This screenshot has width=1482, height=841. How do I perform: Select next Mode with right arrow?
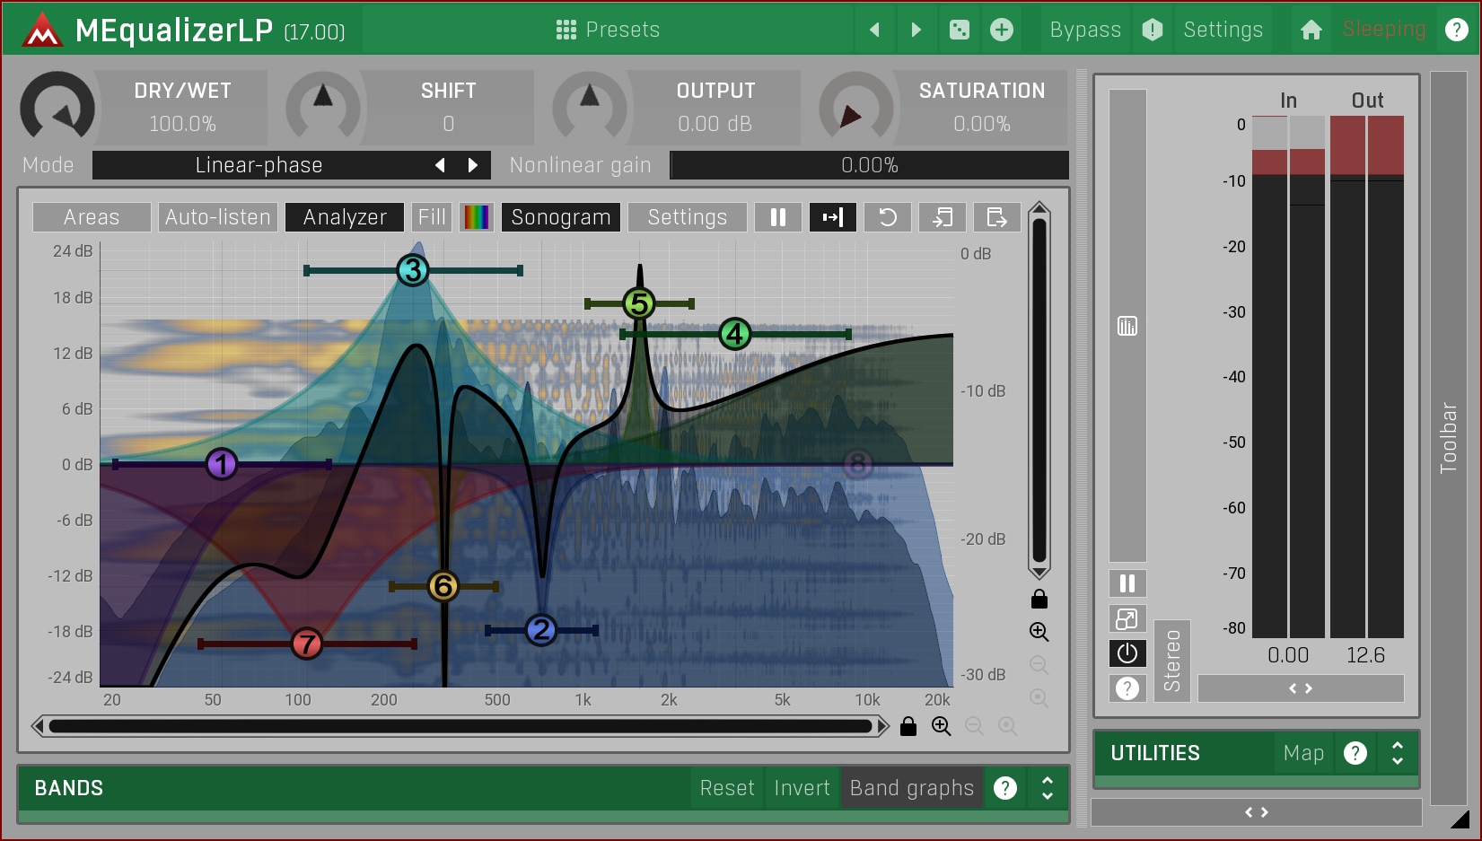[x=473, y=165]
